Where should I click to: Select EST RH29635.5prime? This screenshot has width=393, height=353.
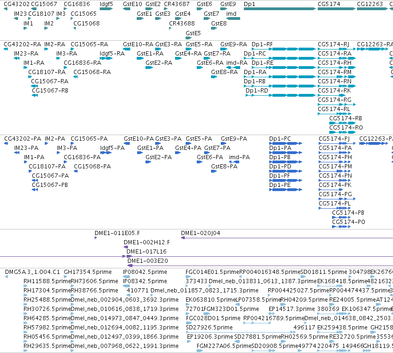[x=25, y=351]
